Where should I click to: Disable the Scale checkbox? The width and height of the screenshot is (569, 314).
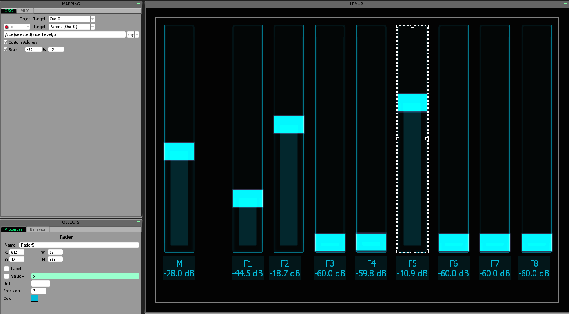(x=5, y=49)
